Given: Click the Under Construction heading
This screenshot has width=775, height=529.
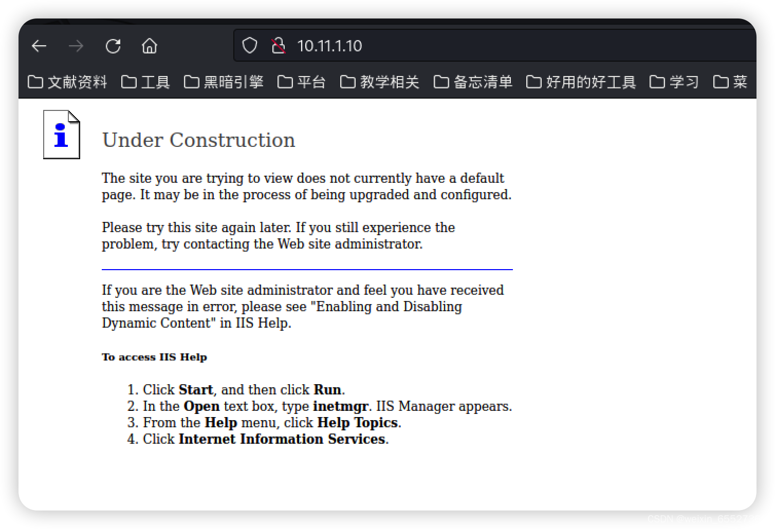Looking at the screenshot, I should pos(198,140).
